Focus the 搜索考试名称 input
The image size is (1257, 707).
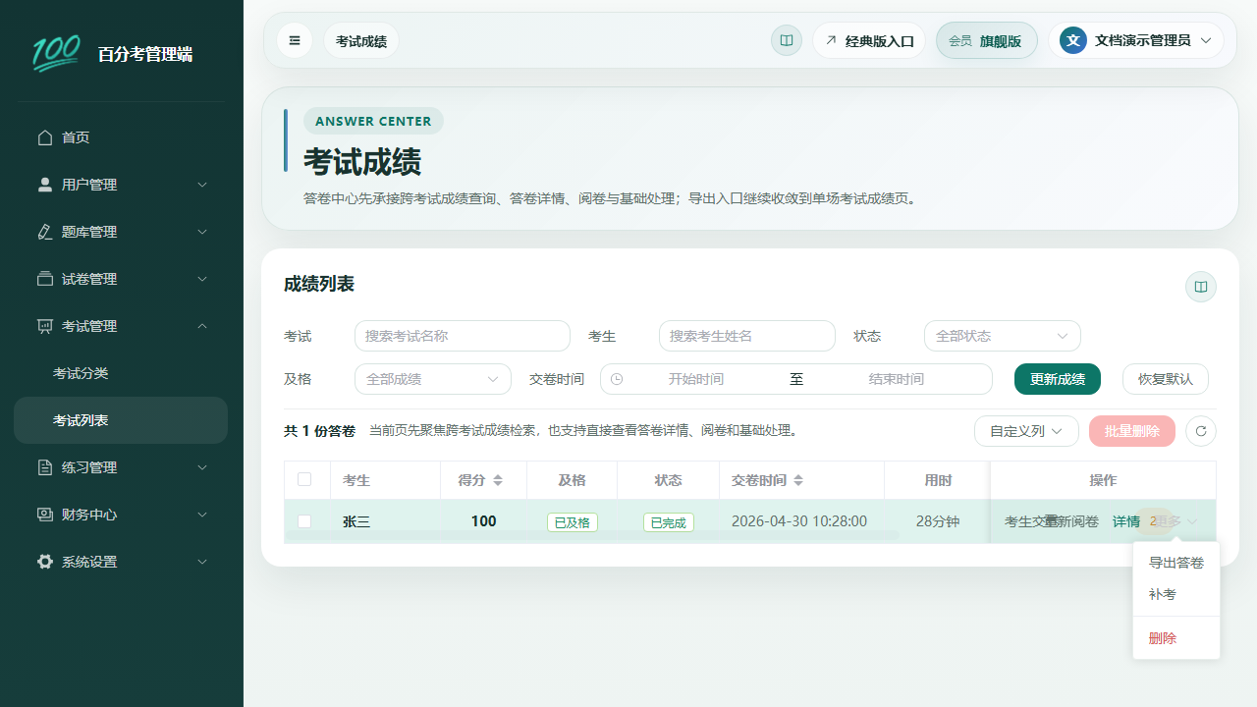[x=463, y=336]
